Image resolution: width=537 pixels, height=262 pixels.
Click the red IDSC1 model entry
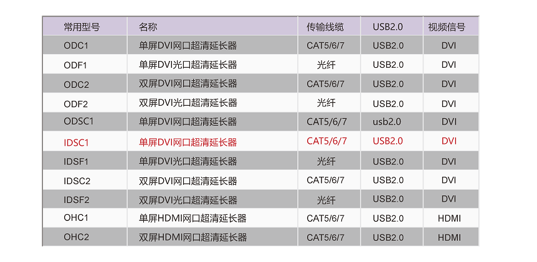pyautogui.click(x=76, y=143)
